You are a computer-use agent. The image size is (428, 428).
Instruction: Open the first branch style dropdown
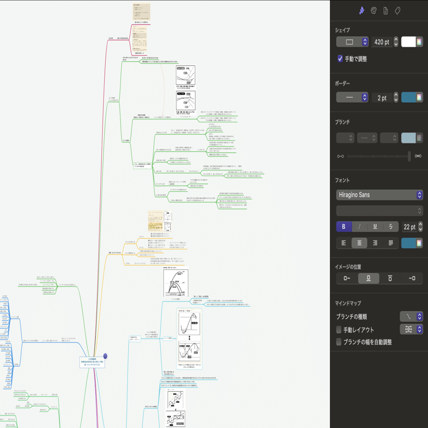tap(345, 138)
